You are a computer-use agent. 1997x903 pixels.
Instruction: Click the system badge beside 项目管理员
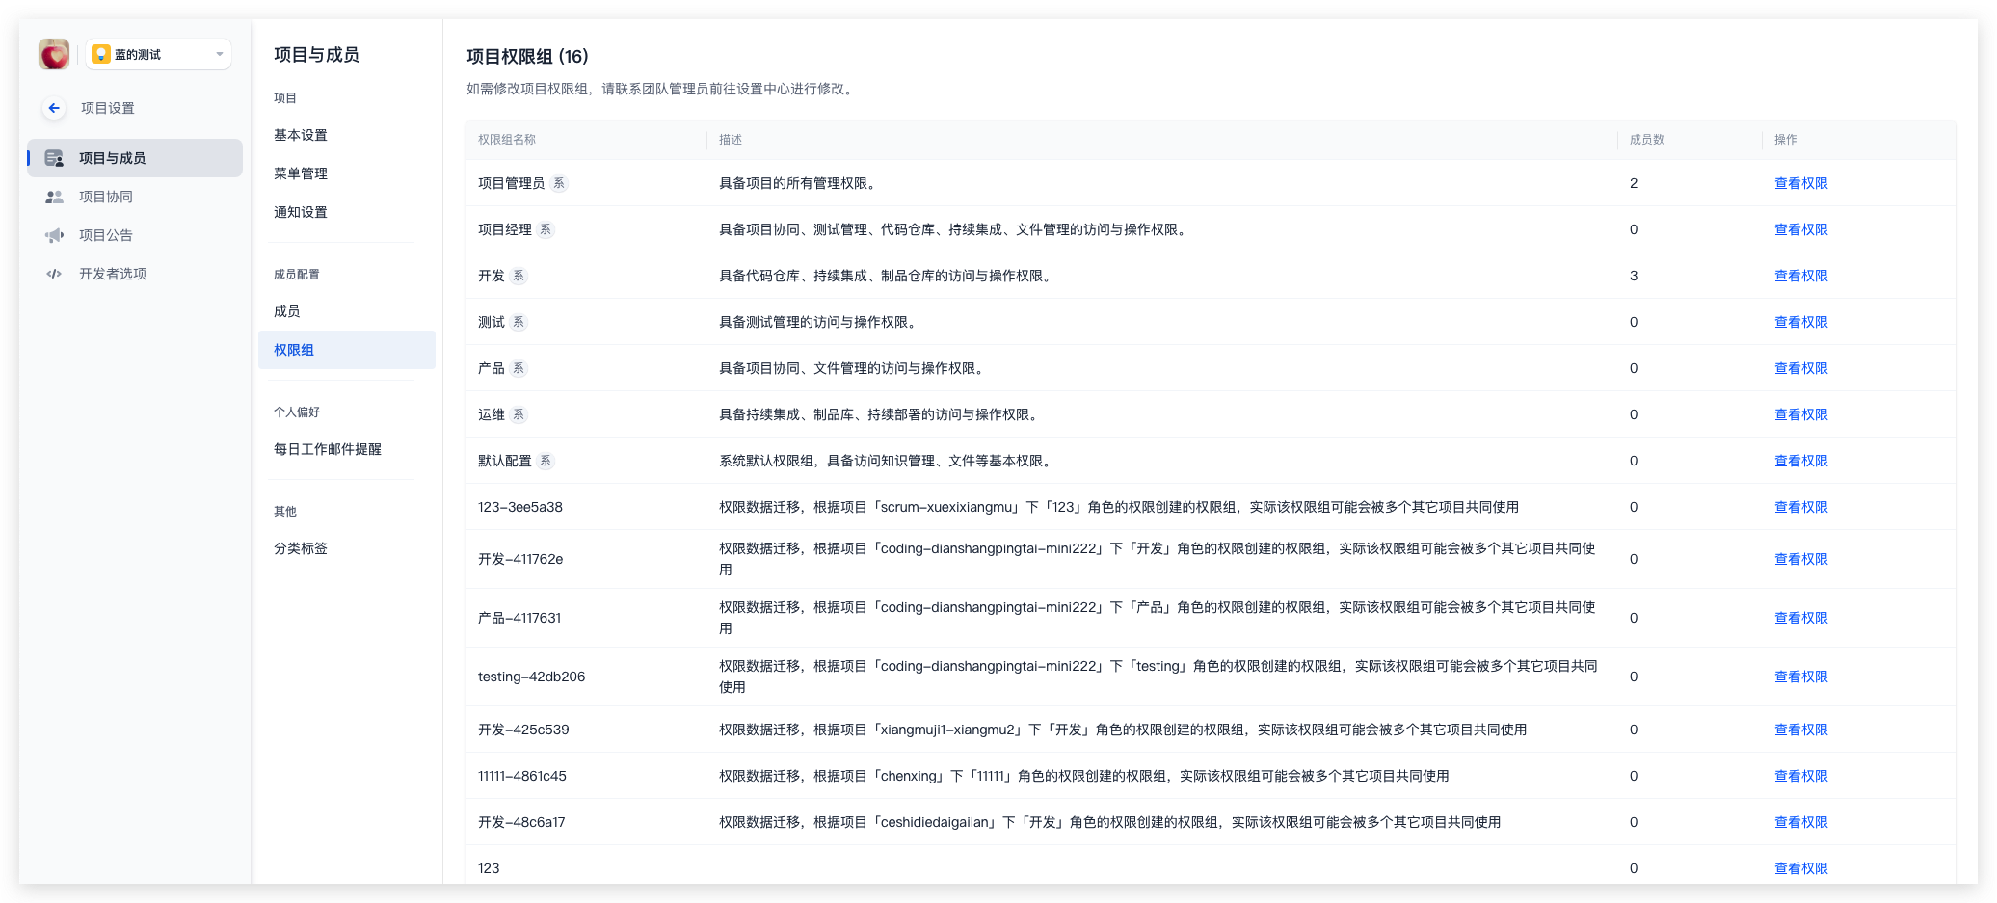559,183
